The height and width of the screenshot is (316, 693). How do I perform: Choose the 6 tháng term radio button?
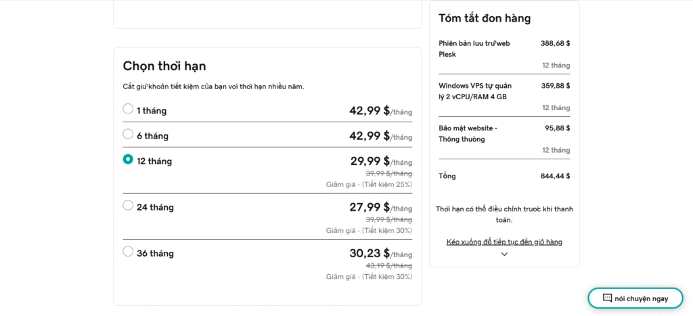click(x=128, y=134)
